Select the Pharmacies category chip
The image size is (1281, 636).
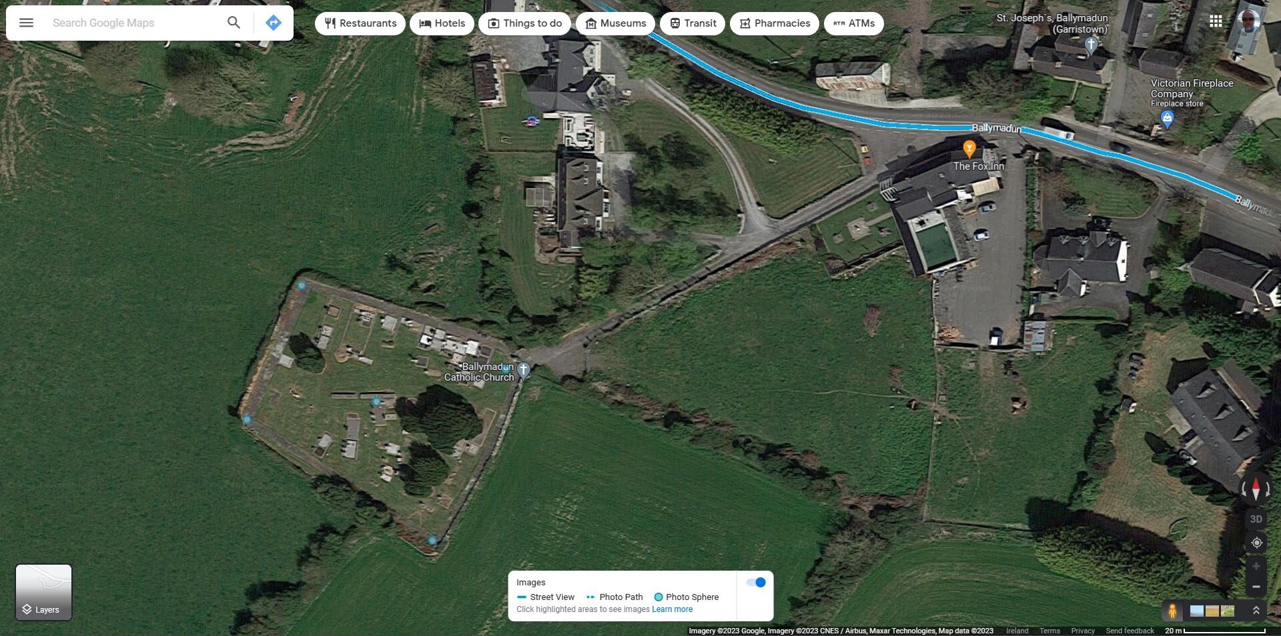(x=775, y=23)
